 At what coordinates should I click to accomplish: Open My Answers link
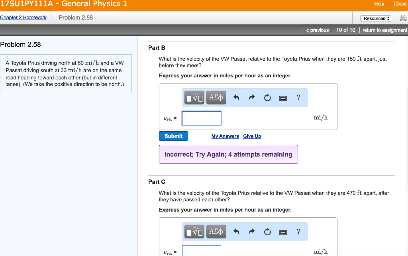(x=225, y=136)
